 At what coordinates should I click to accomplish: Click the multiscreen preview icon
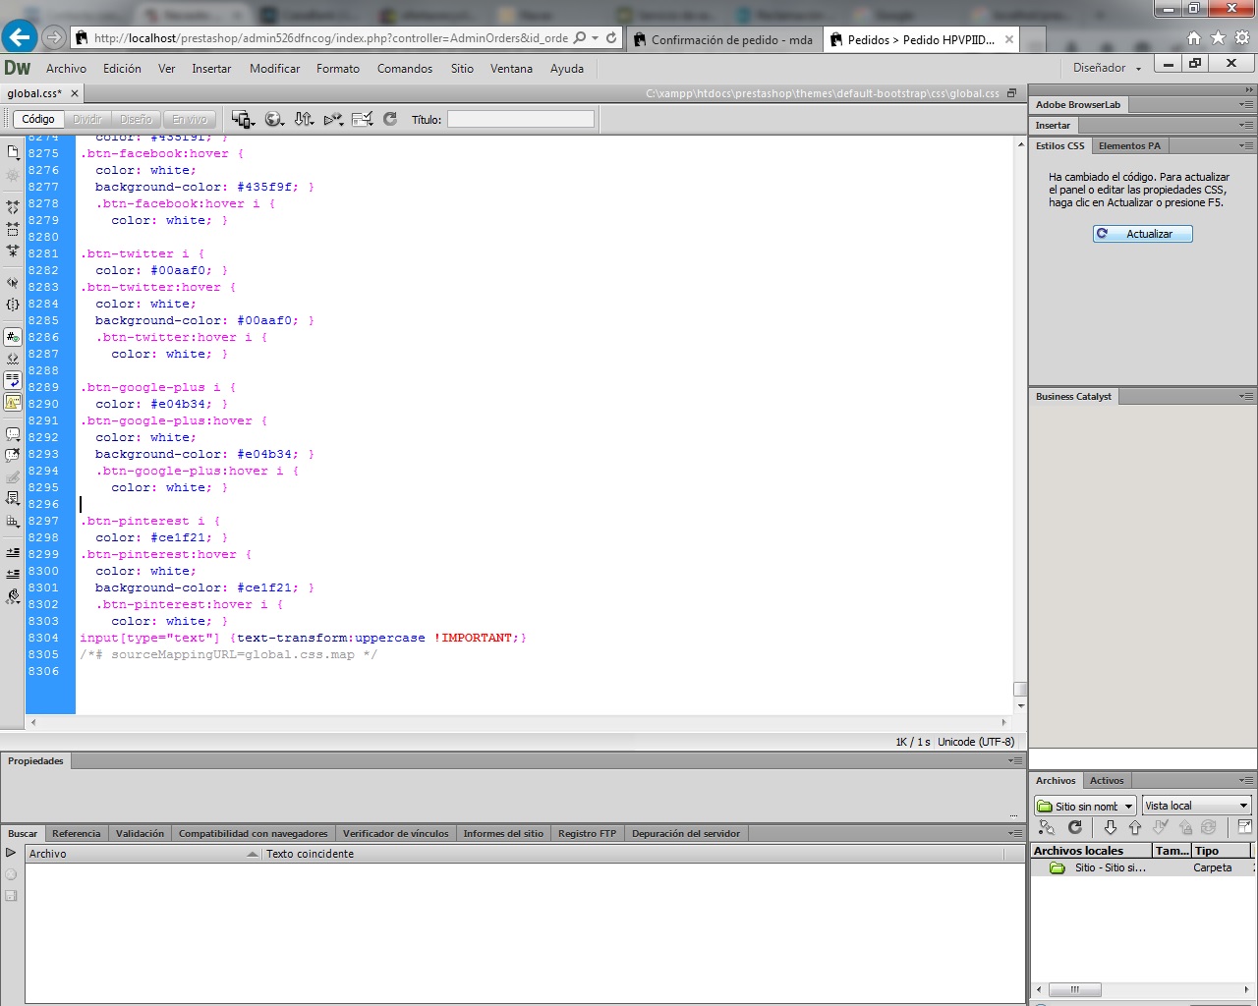[241, 119]
